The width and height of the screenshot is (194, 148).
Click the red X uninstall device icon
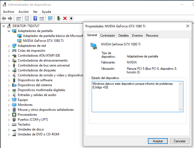point(65,18)
